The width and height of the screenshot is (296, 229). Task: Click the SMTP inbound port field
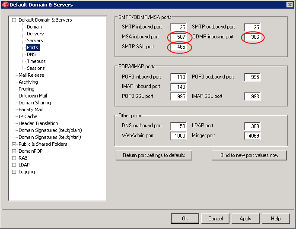tap(178, 27)
